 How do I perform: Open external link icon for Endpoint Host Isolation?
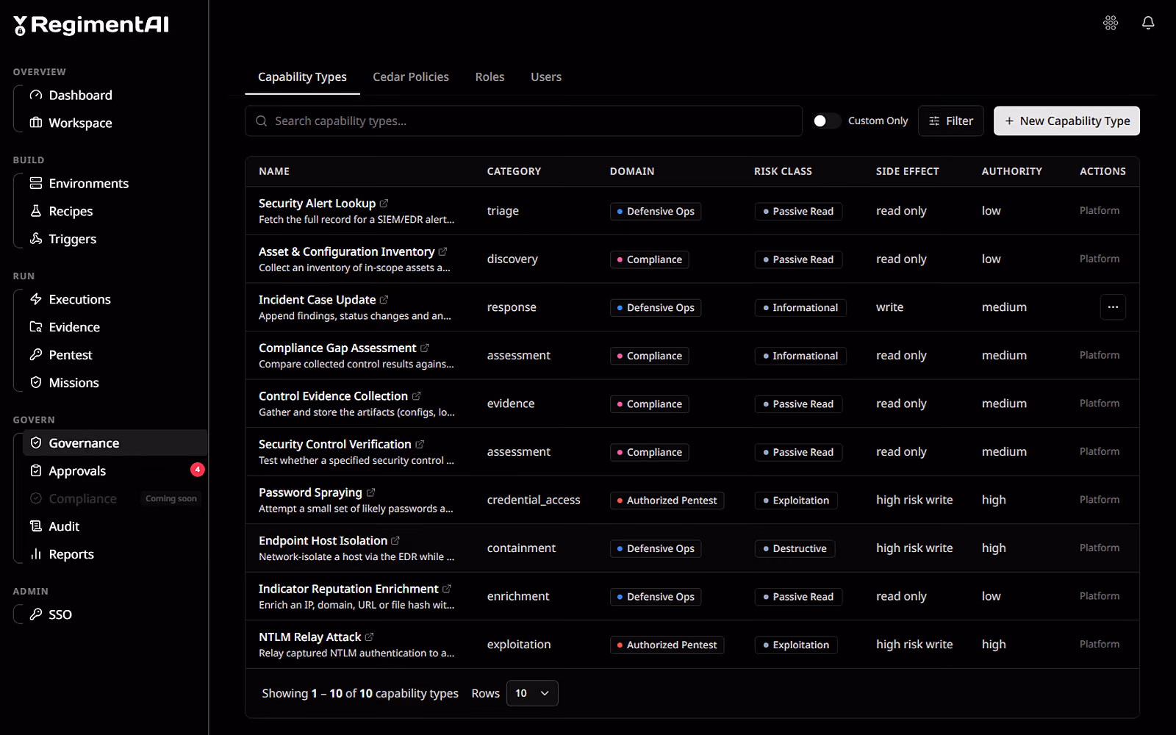[x=395, y=540]
